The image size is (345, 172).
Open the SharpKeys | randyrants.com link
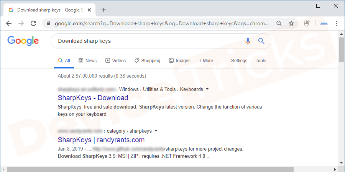pyautogui.click(x=101, y=140)
